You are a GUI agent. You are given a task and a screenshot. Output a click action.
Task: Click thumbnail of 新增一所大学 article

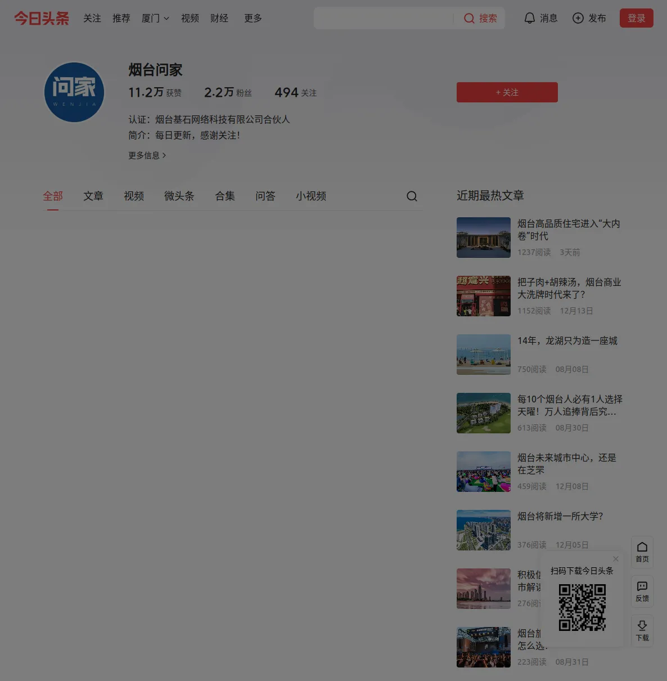[484, 530]
